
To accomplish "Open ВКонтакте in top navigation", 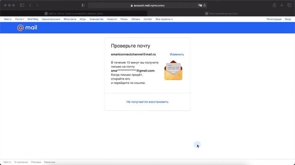I will (x=70, y=19).
